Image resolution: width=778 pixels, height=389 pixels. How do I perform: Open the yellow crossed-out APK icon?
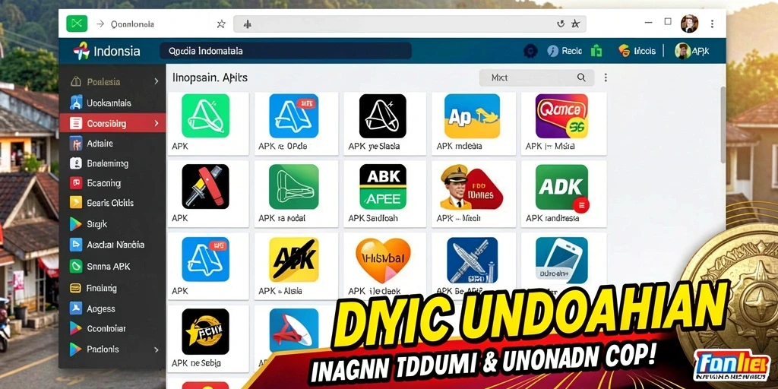pos(294,260)
